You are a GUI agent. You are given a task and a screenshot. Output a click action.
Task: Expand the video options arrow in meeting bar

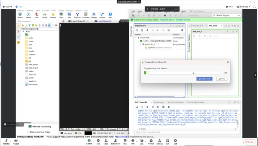click(20, 142)
